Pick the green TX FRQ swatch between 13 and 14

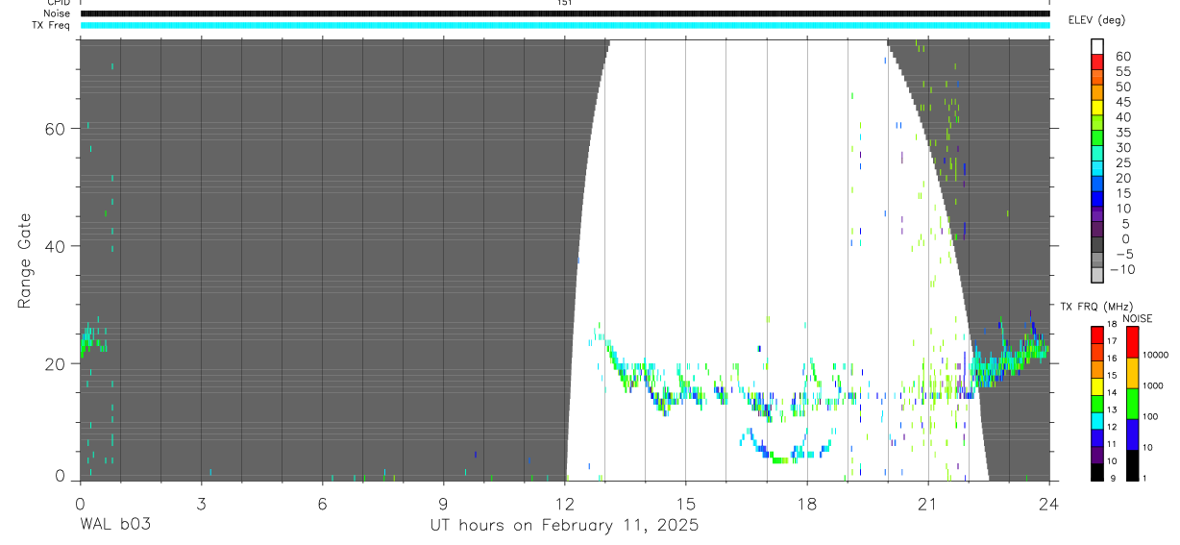(x=1097, y=403)
